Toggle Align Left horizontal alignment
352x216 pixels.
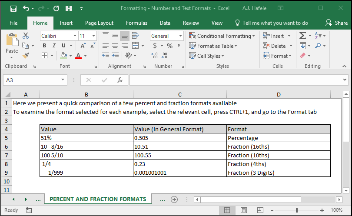(x=106, y=46)
